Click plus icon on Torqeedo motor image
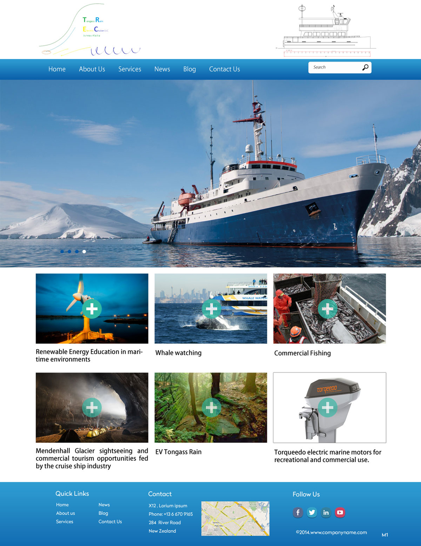The image size is (421, 546). click(x=328, y=407)
